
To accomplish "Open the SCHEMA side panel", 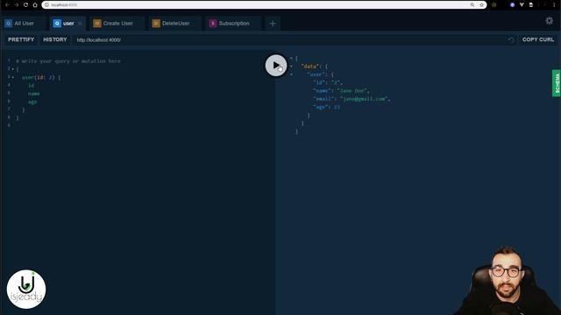I will [x=557, y=83].
